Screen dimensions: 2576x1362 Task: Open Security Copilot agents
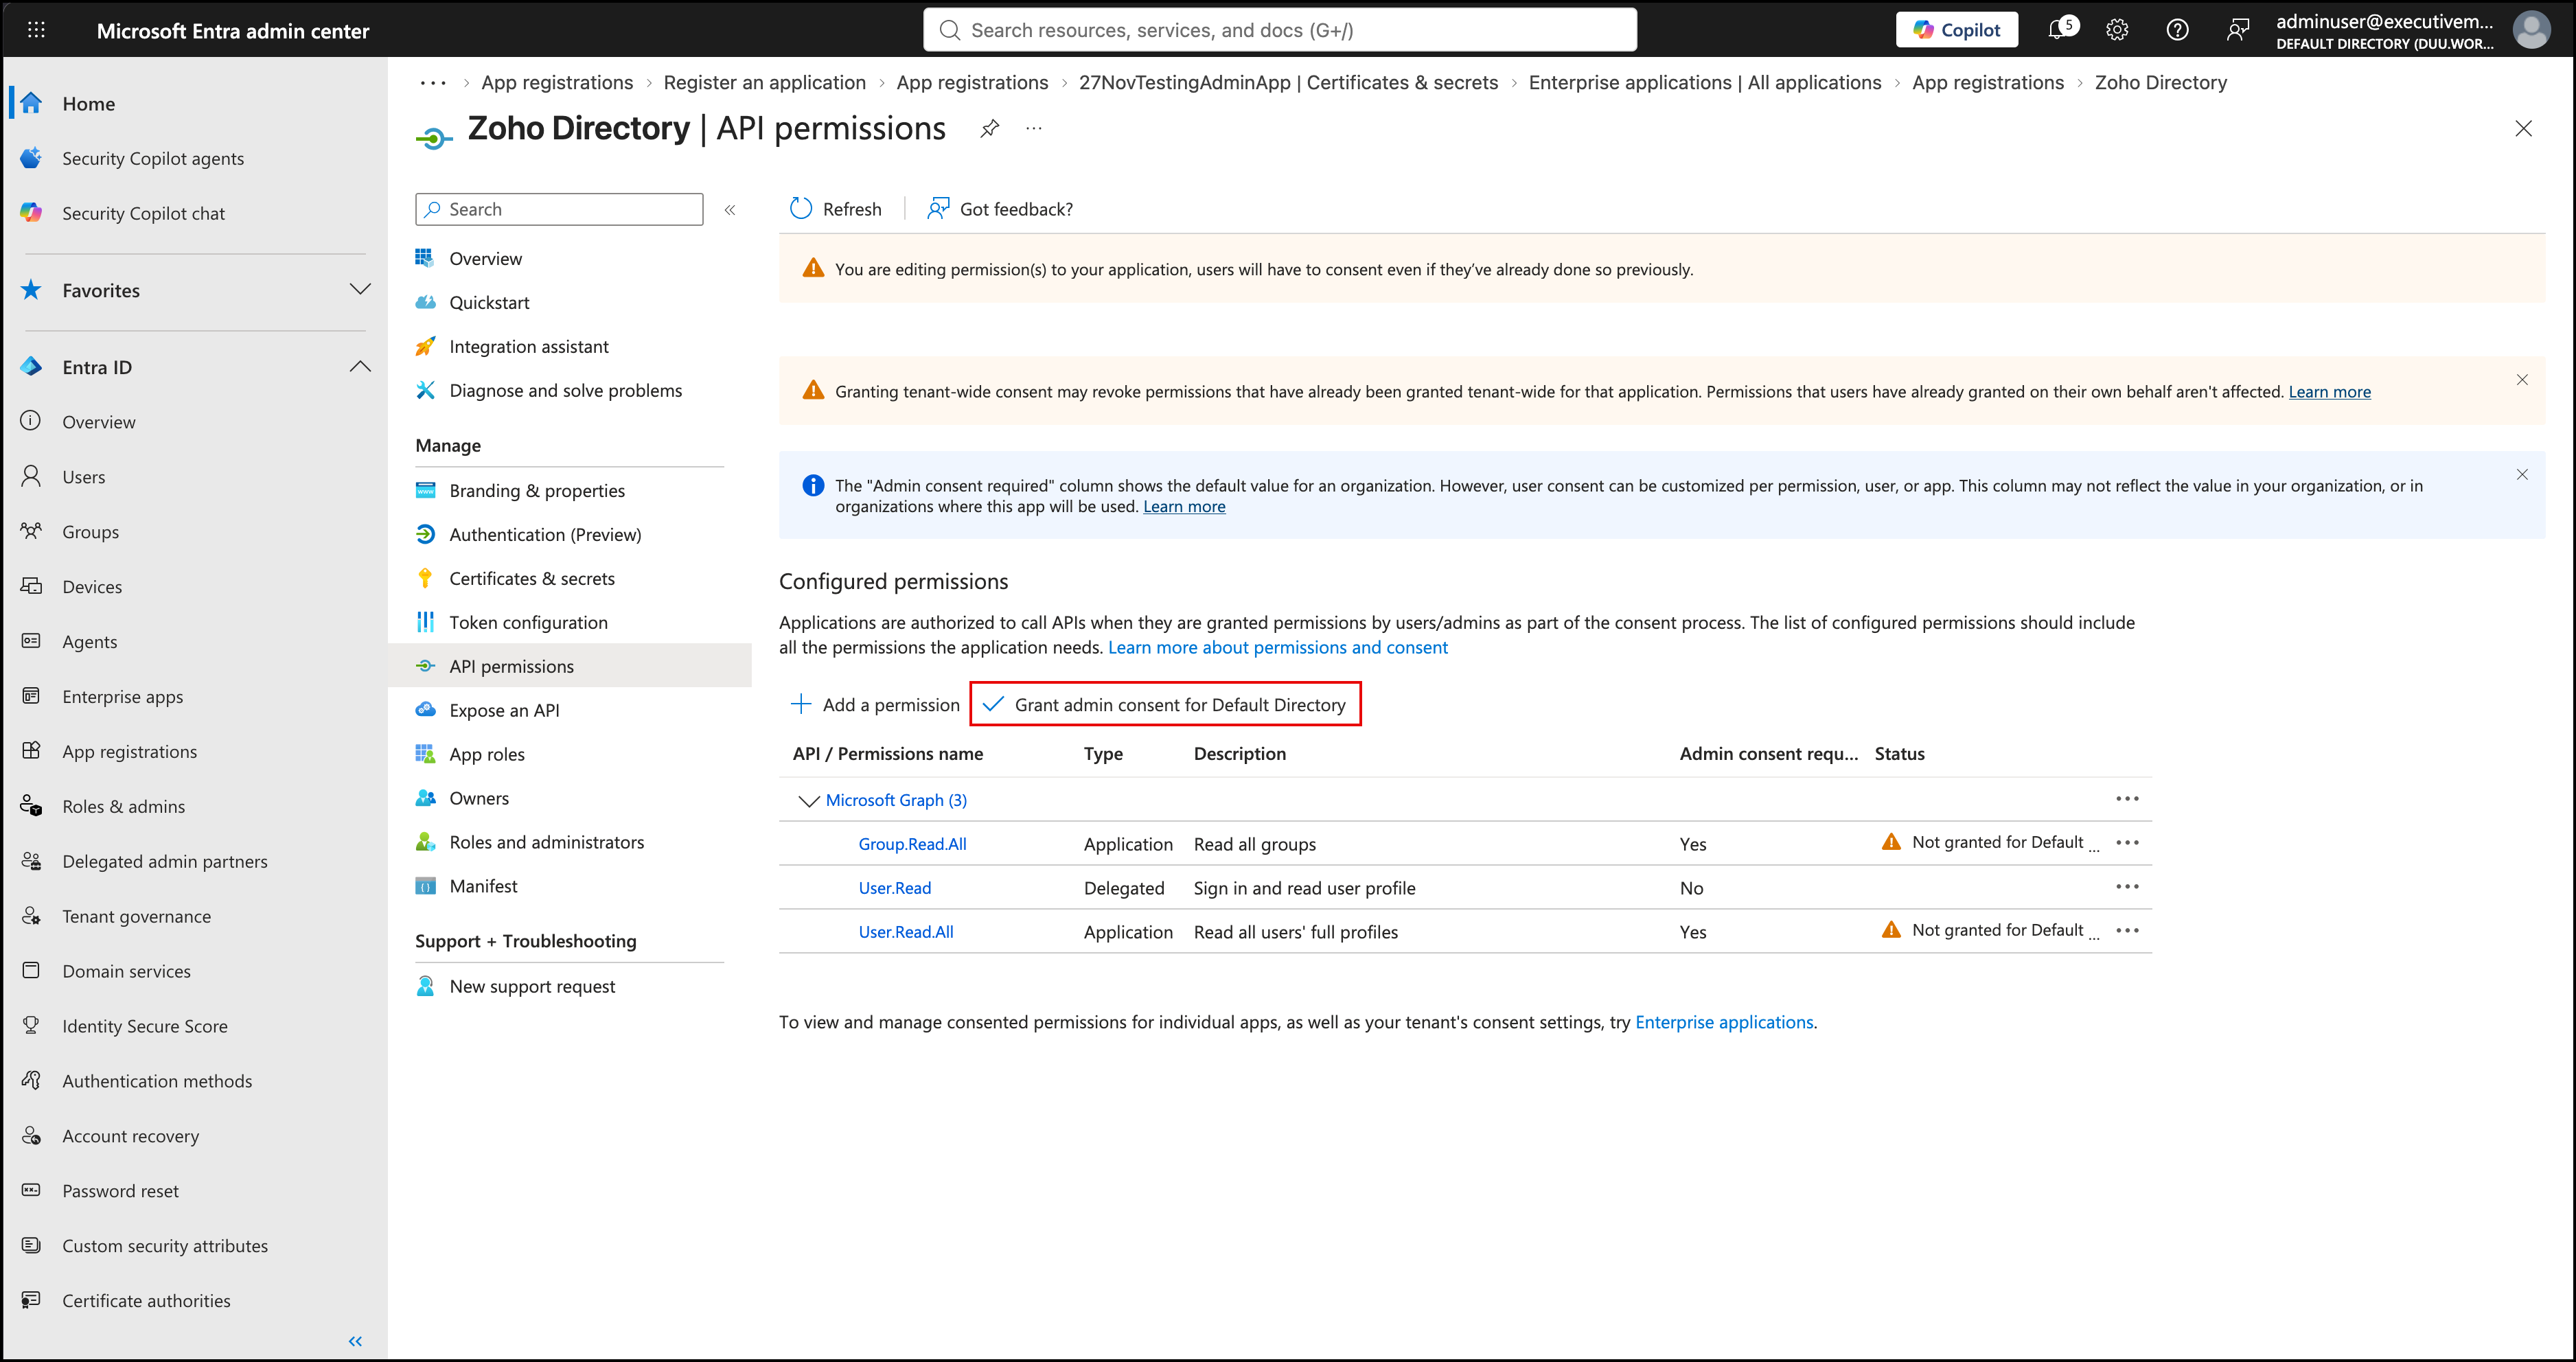(x=152, y=159)
